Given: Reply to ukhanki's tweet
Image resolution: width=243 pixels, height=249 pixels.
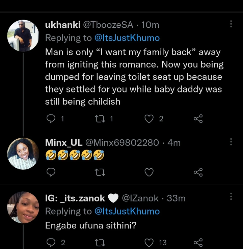Looking at the screenshot, I should (x=50, y=118).
